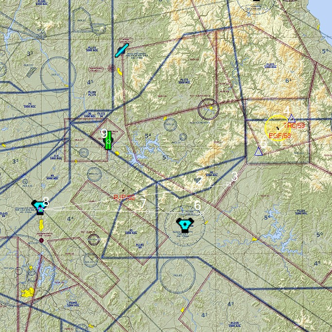This screenshot has width=332, height=332.
Task: Click the circle marker at waypoint 7
Action: coord(147,211)
